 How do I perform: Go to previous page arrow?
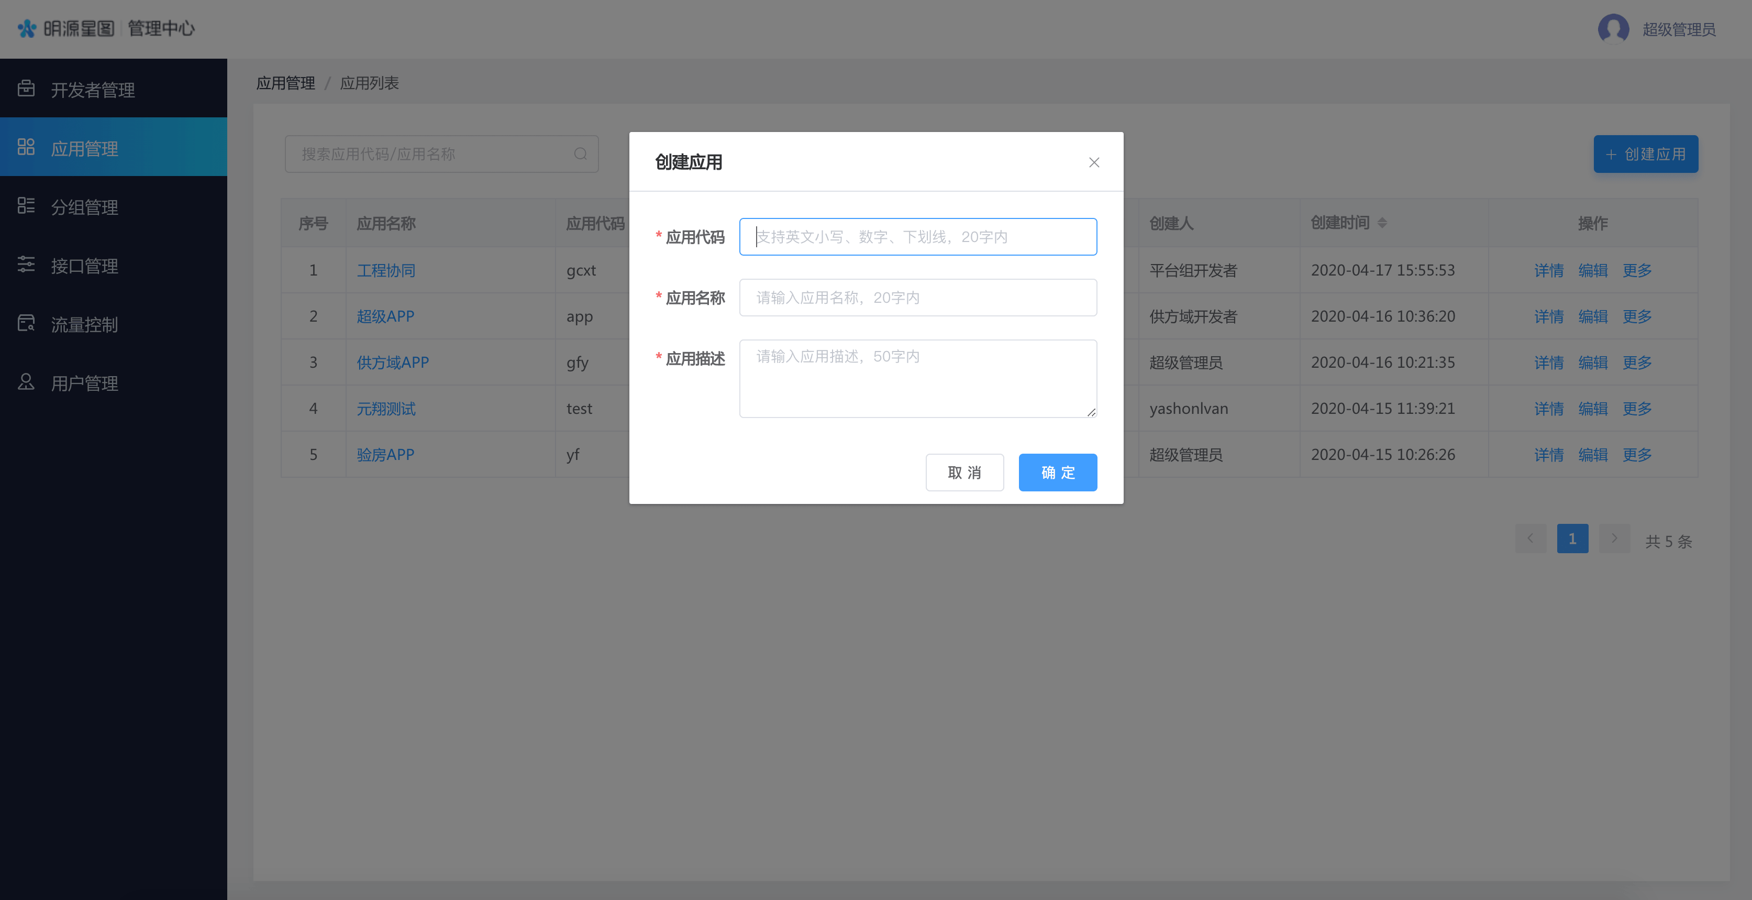click(1531, 538)
